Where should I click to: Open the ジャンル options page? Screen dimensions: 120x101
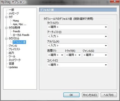pos(13,46)
